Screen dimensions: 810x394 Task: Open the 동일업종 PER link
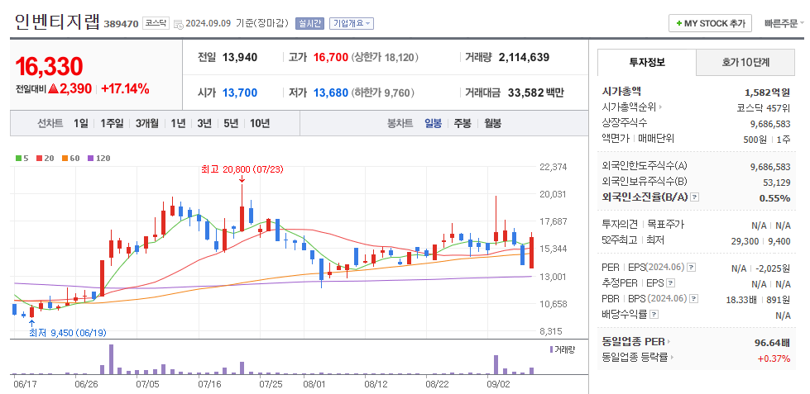click(633, 341)
